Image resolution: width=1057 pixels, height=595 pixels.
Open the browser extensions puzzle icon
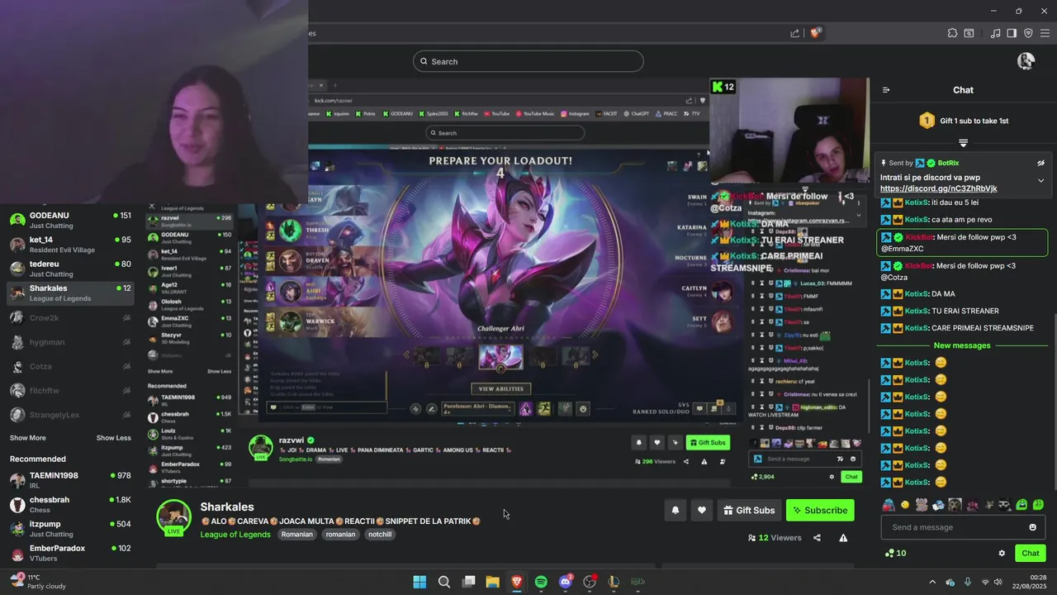pos(952,33)
